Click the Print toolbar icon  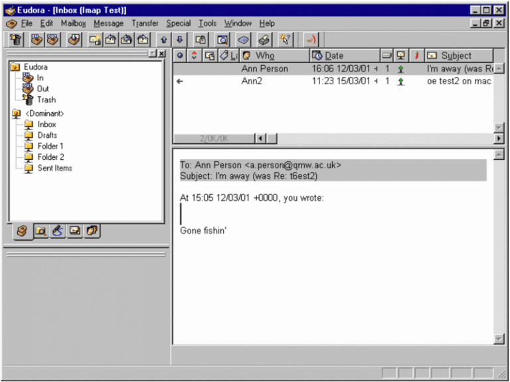click(264, 40)
